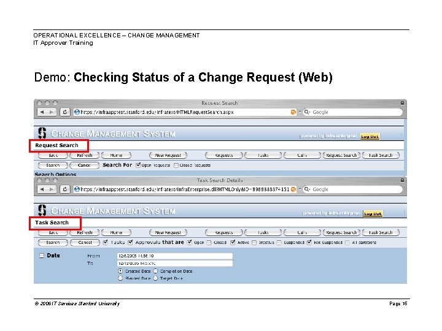Toggle Active checkbox in Task Search filters
The image size is (442, 331).
coord(233,242)
